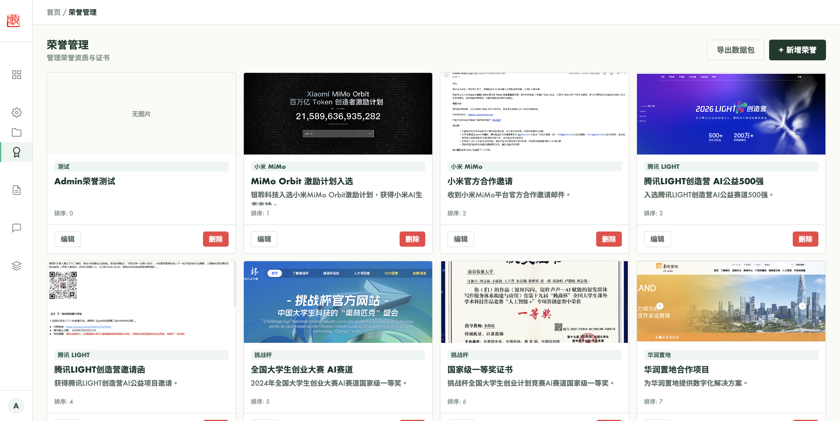The width and height of the screenshot is (840, 421).
Task: Open the 挑战杯官方网站 thumbnail
Action: pyautogui.click(x=338, y=302)
